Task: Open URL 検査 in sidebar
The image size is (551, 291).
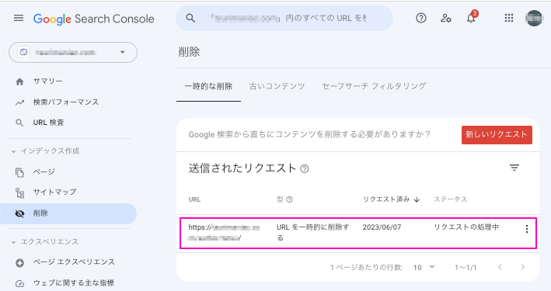Action: point(48,123)
